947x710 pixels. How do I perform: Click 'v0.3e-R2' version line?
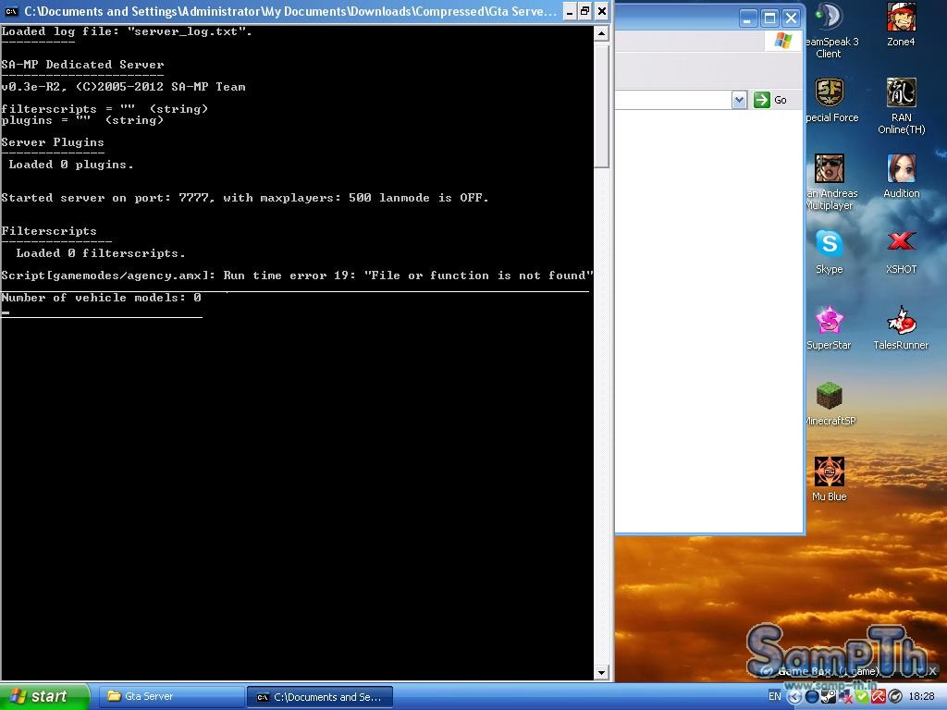coord(123,87)
